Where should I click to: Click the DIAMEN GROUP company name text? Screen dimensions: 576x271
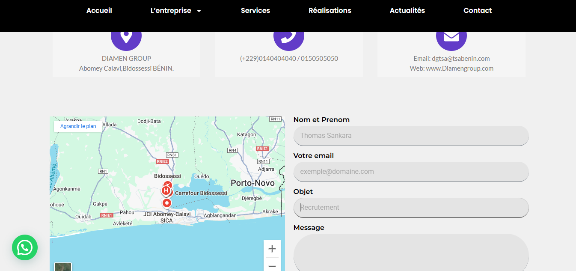click(x=126, y=59)
